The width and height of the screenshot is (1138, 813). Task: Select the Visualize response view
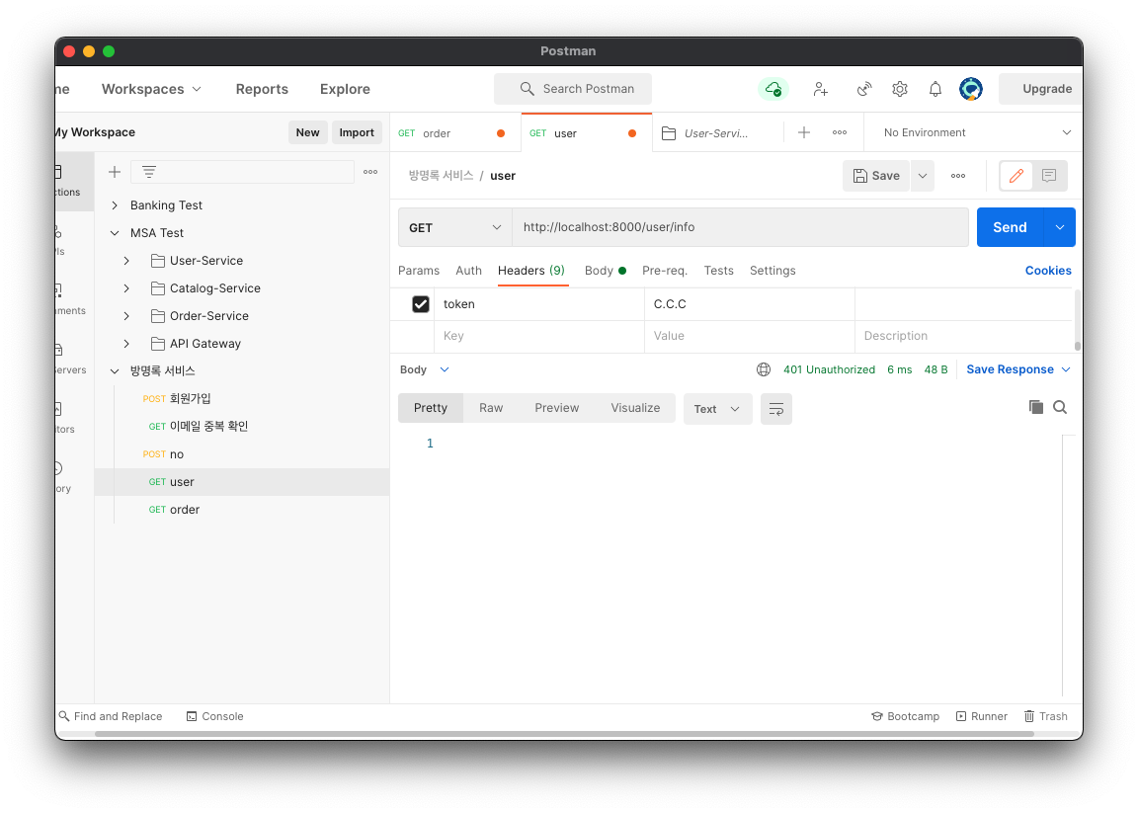(635, 408)
